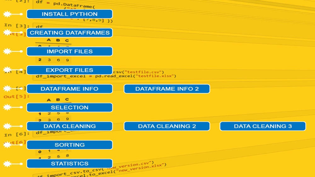Image resolution: width=315 pixels, height=177 pixels.
Task: Open Data Cleaning 3 section
Action: (263, 126)
